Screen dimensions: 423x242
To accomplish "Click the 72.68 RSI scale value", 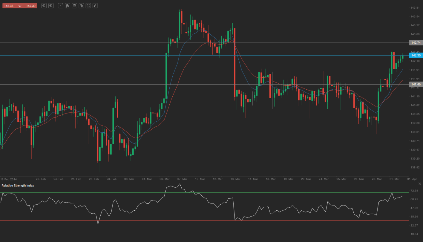I will [x=414, y=191].
